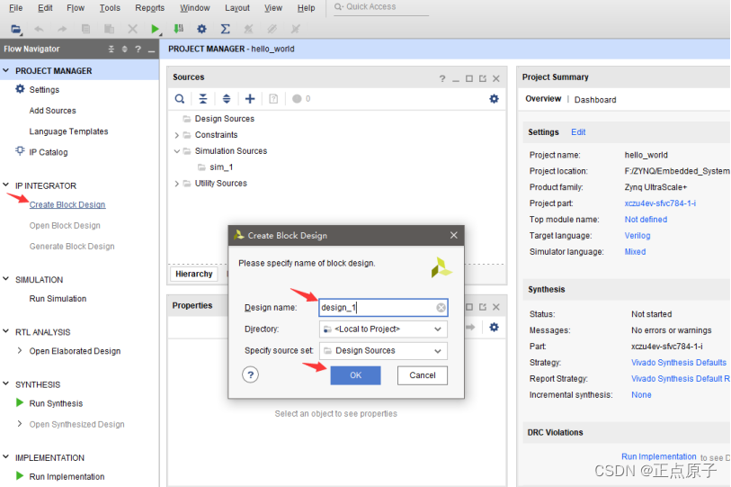Screen dimensions: 731x487
Task: Click the Run Implementation link in summary
Action: [659, 456]
